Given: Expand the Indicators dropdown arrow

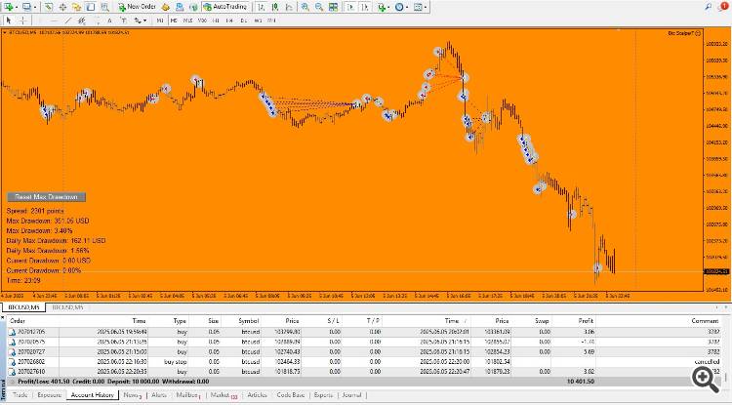Looking at the screenshot, I should point(389,7).
